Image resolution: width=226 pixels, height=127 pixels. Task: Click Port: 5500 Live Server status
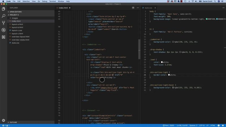[168, 126]
